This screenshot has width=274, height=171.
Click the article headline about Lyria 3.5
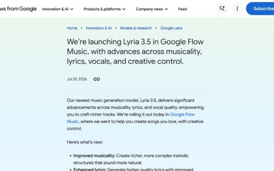[x=135, y=51]
